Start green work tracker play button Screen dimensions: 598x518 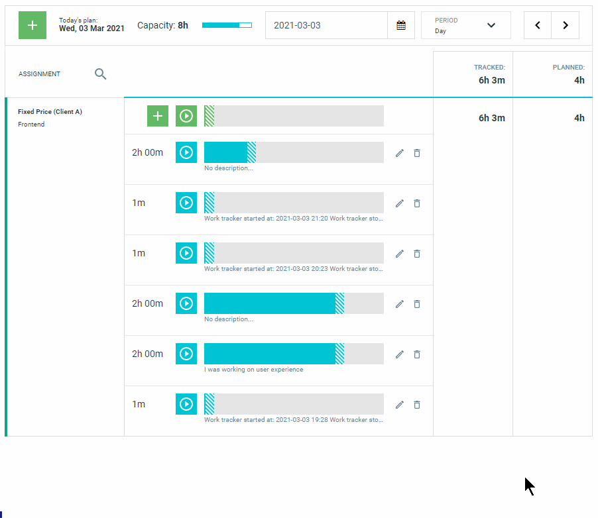(x=186, y=116)
